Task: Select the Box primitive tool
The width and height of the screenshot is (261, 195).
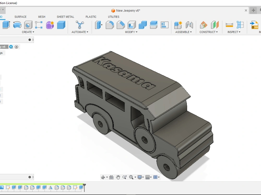Action: click(61, 25)
